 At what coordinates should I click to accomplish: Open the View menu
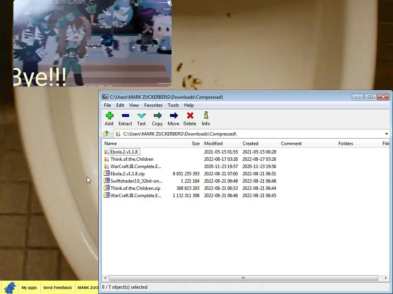[x=134, y=105]
